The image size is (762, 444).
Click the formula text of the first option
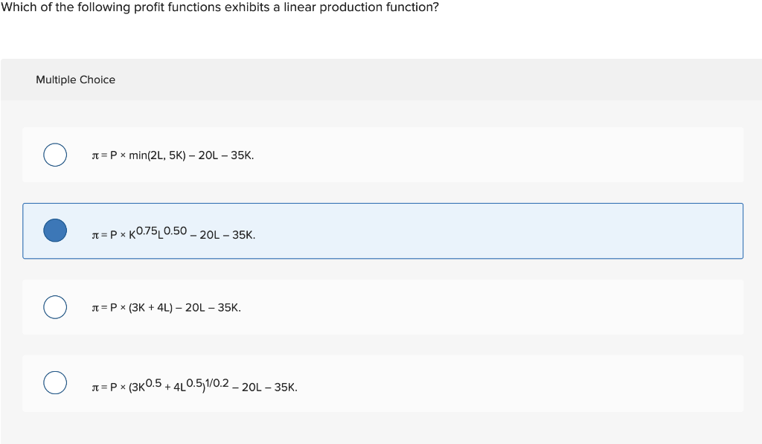click(172, 155)
